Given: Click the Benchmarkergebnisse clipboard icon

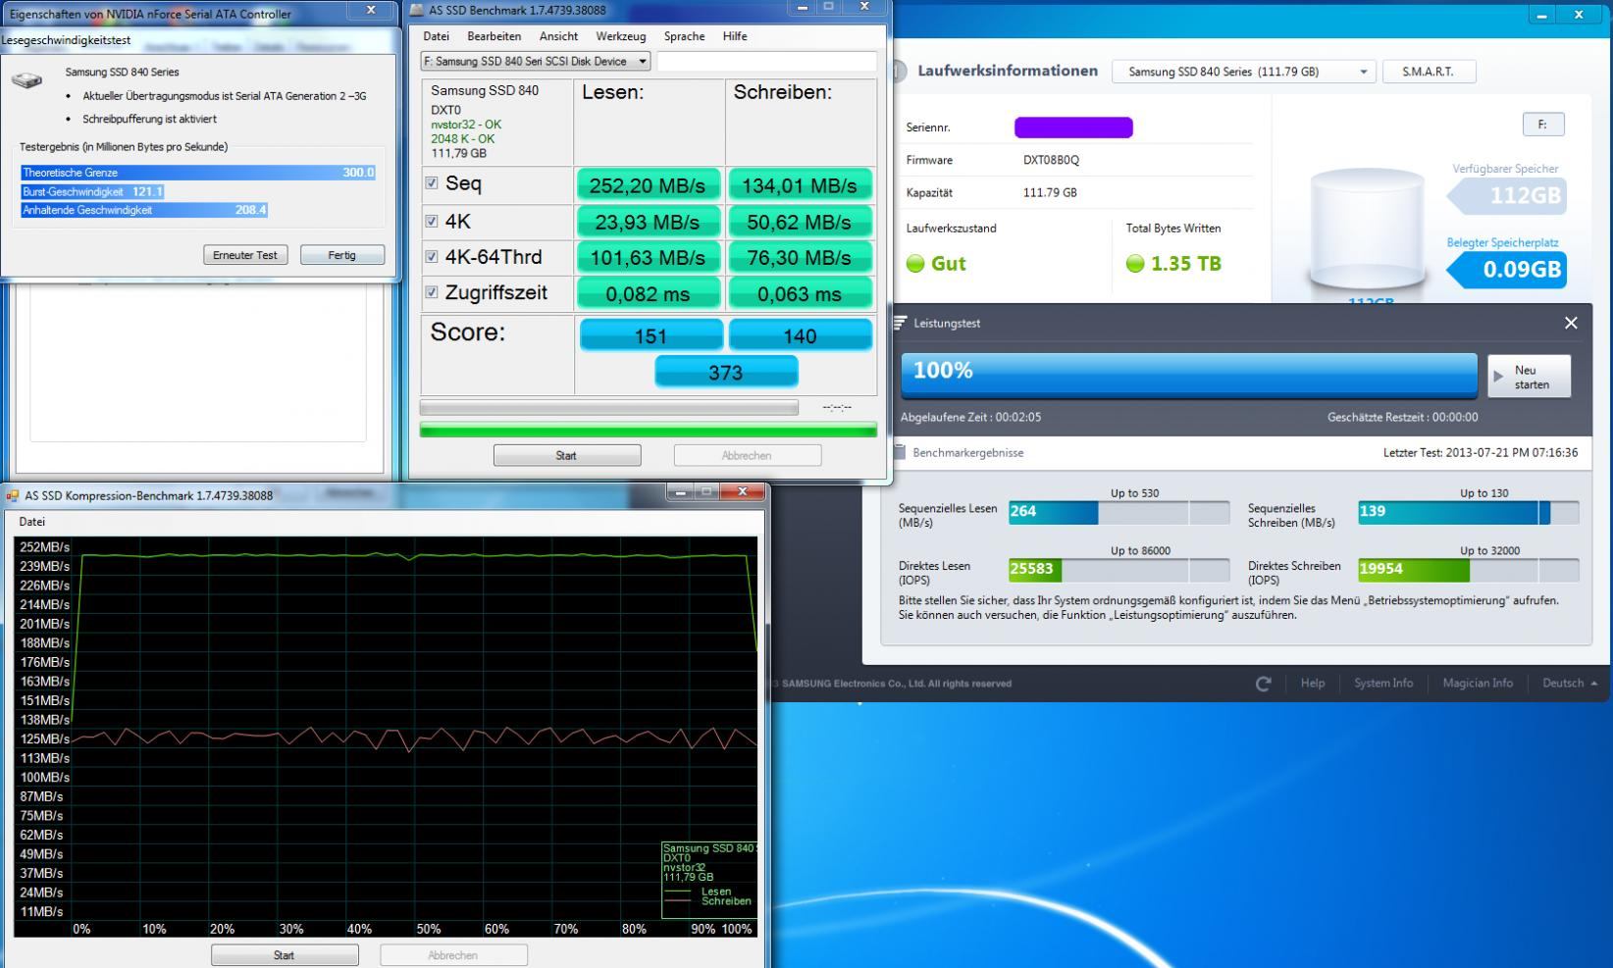Looking at the screenshot, I should [900, 452].
